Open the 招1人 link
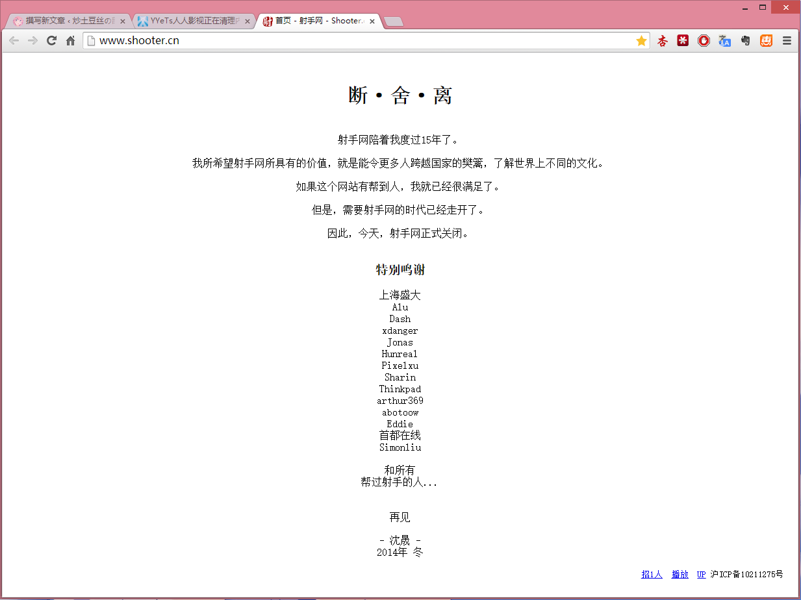This screenshot has width=801, height=600. tap(652, 574)
